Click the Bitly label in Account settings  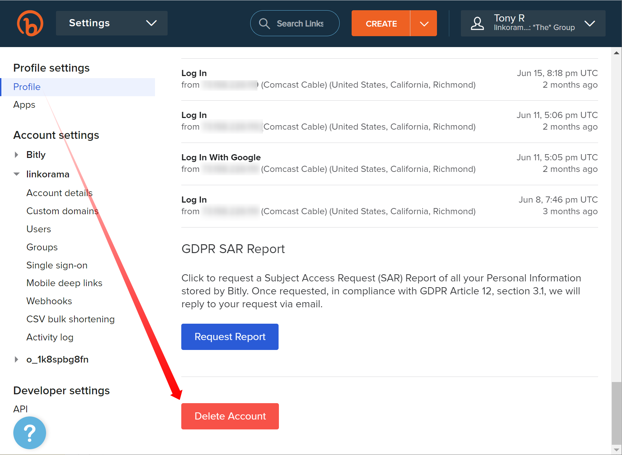point(36,155)
